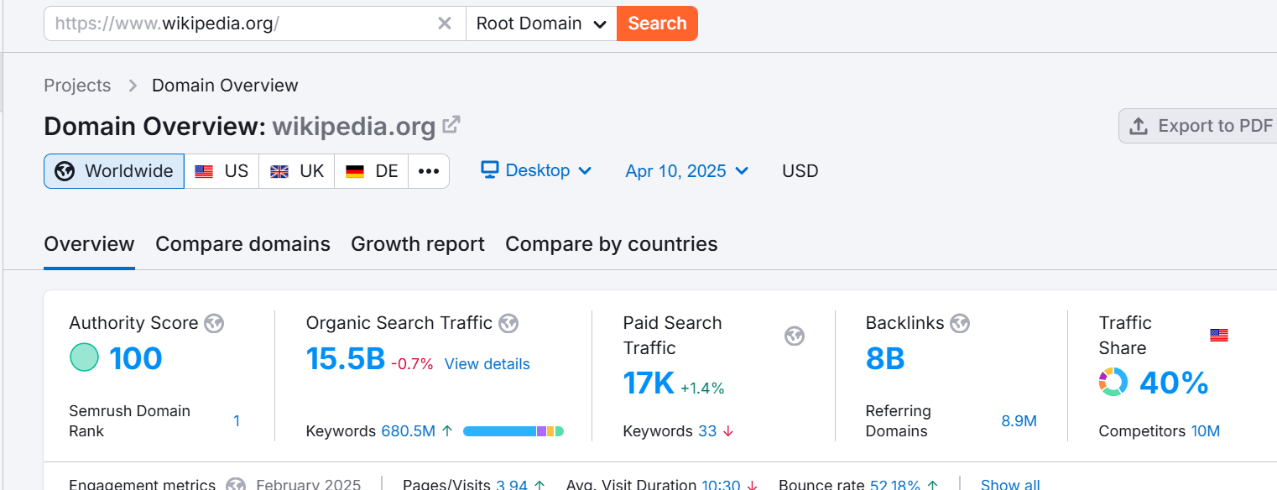
Task: Click the 15.5B organic traffic value
Action: [x=346, y=358]
